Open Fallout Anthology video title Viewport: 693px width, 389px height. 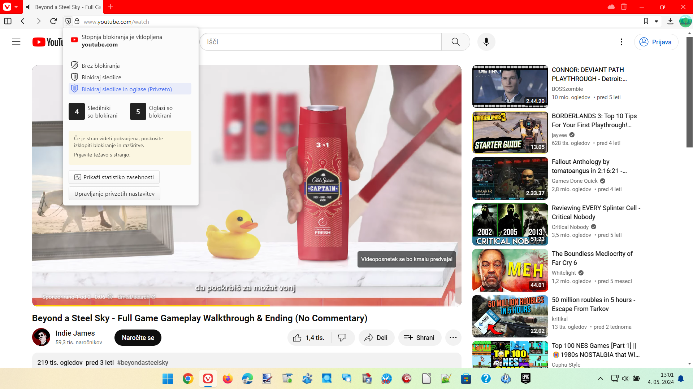pos(589,166)
